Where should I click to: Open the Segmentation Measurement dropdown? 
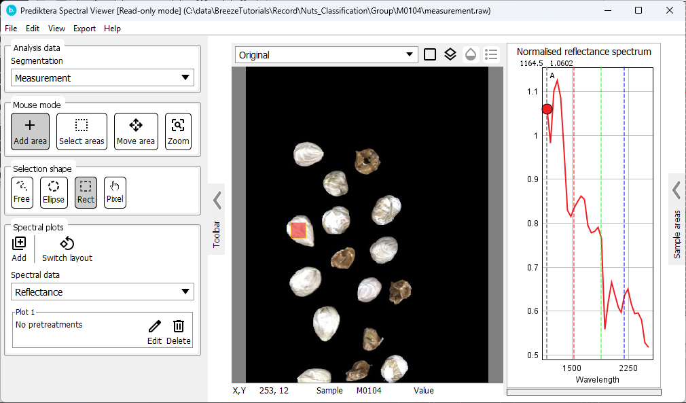[x=102, y=77]
